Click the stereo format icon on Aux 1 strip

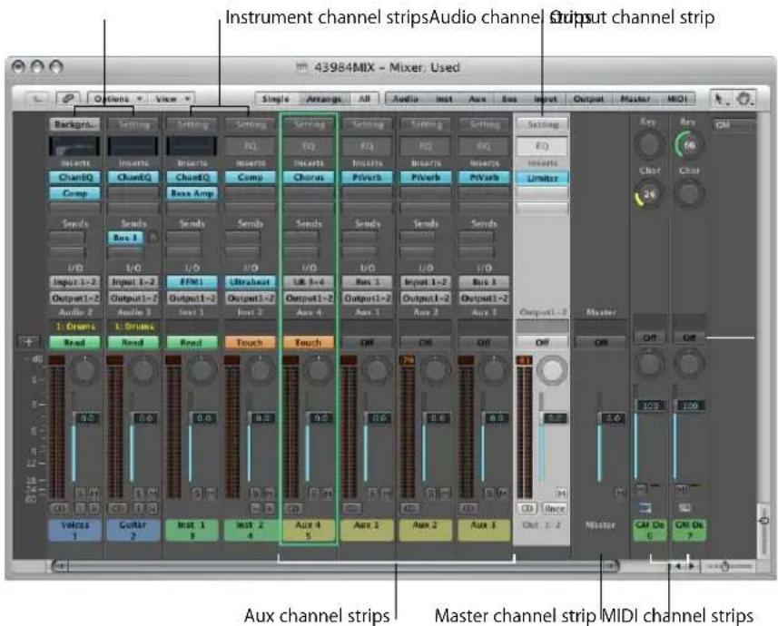(351, 508)
